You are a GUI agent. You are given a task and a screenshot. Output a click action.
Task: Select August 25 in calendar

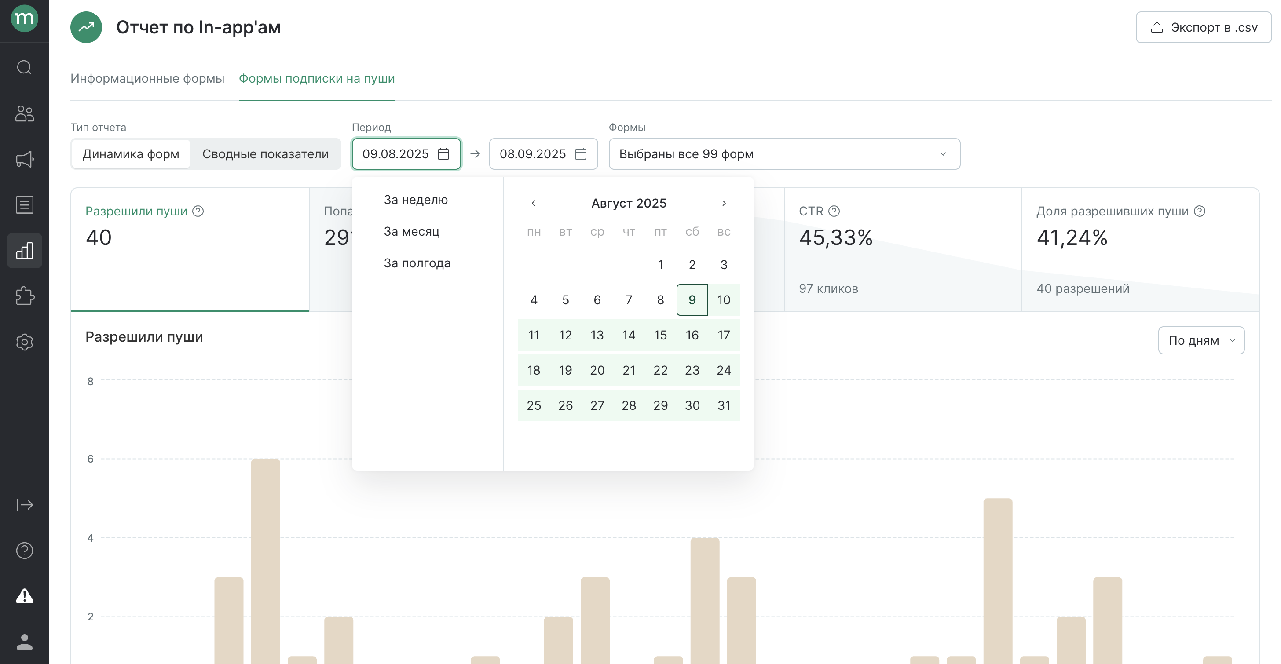[534, 405]
